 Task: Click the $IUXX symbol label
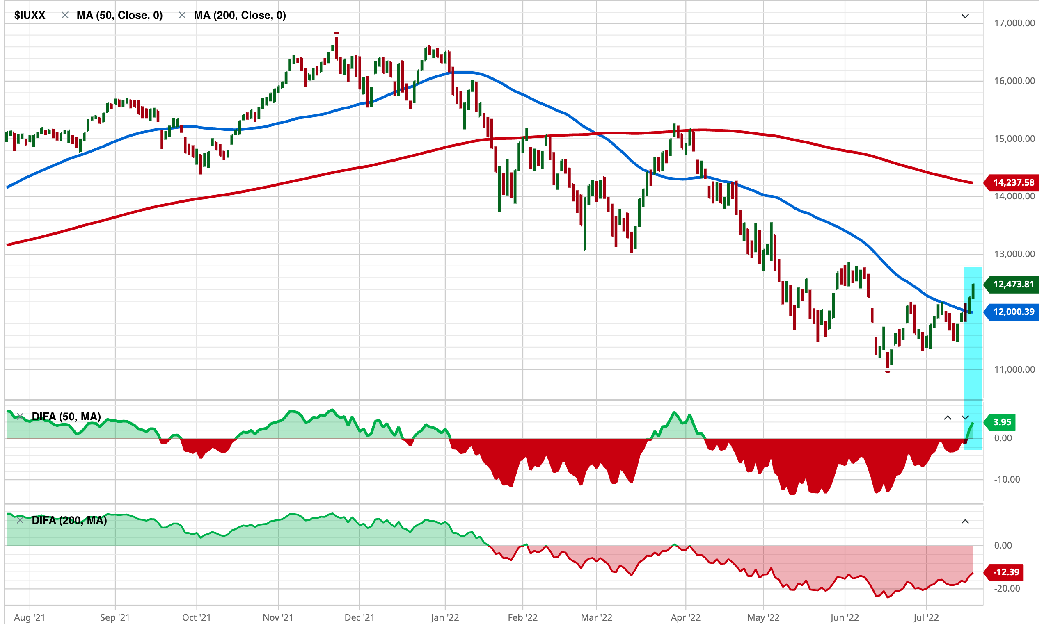coord(30,15)
